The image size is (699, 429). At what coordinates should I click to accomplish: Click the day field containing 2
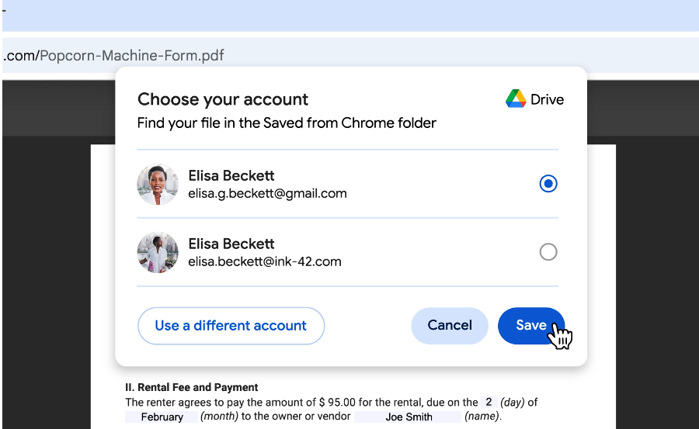(489, 403)
